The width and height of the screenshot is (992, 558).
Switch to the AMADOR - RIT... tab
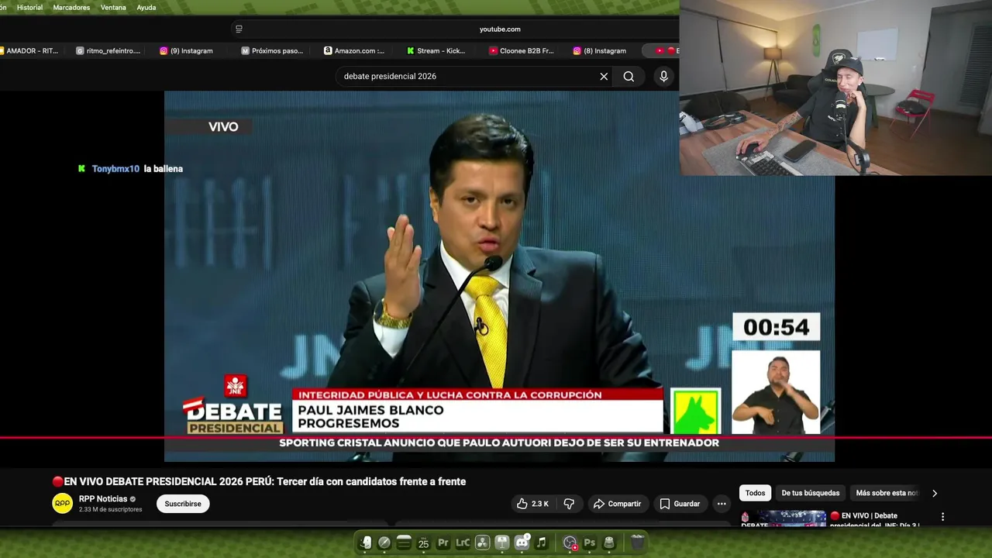[31, 50]
